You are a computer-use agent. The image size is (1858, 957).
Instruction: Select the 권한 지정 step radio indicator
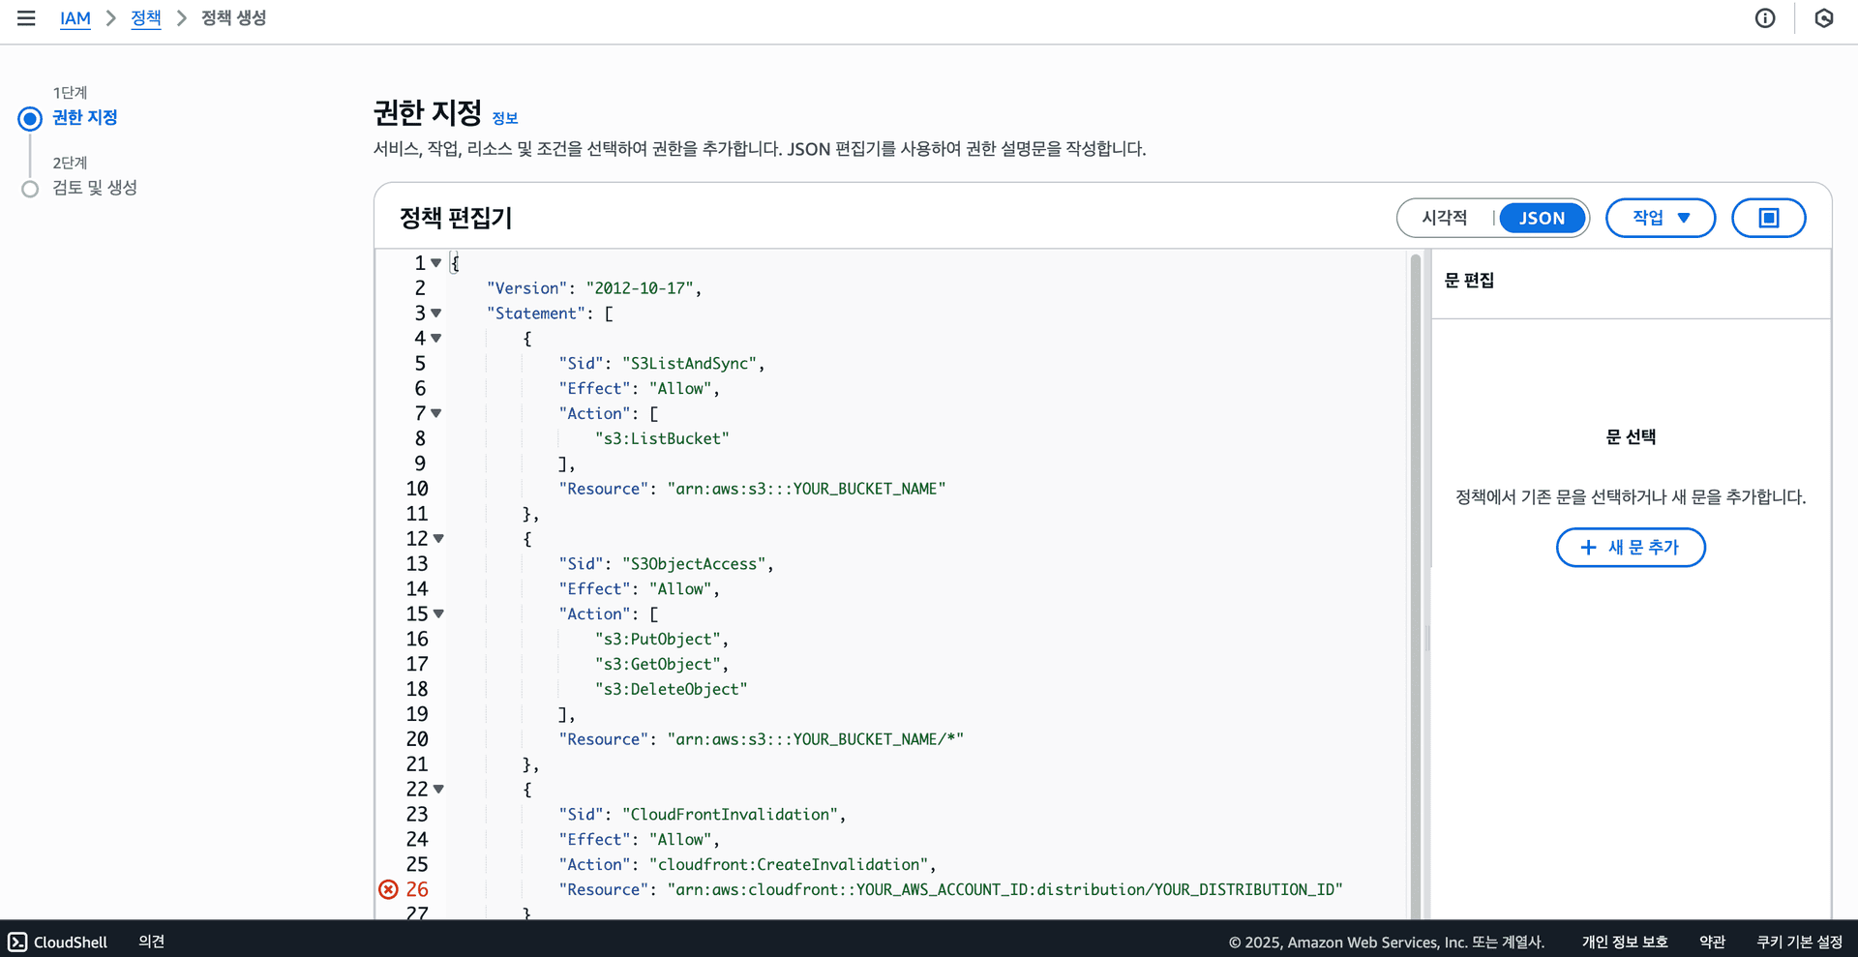point(30,118)
